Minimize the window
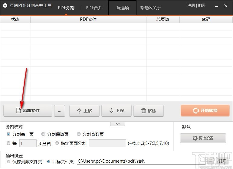Image resolution: width=233 pixels, height=169 pixels. [217, 6]
